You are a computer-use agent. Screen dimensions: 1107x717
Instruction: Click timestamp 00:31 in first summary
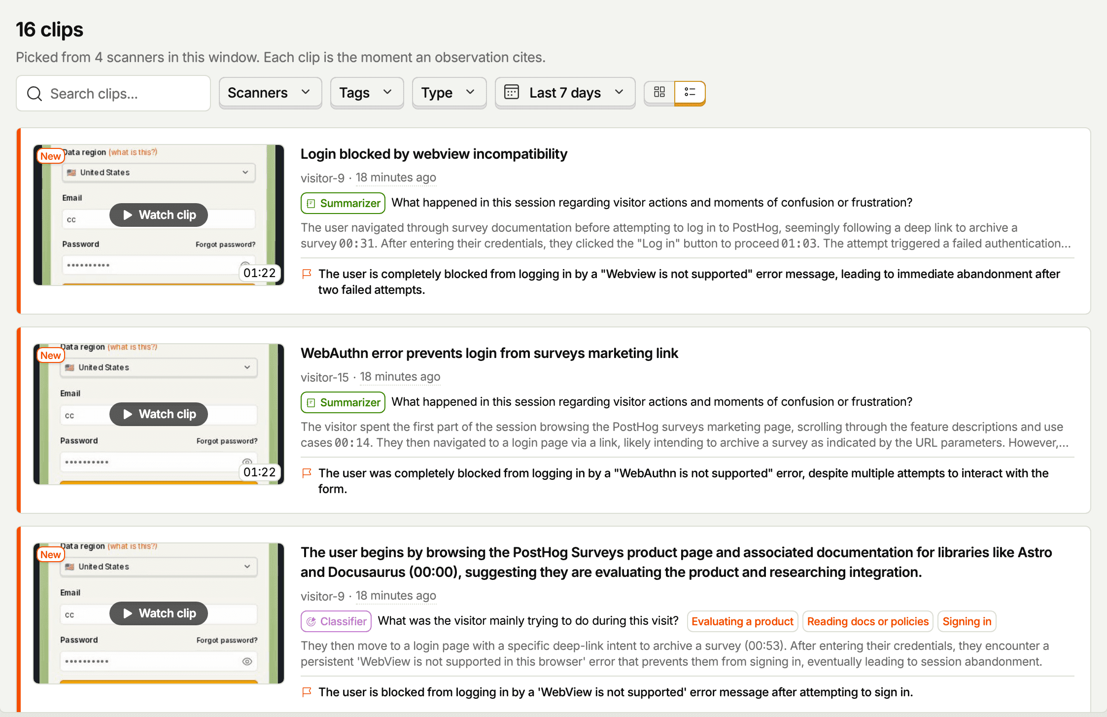[356, 244]
